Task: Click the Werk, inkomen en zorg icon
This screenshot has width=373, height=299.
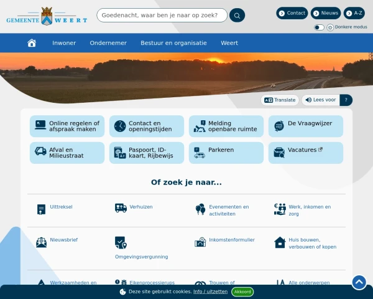Action: click(x=280, y=209)
